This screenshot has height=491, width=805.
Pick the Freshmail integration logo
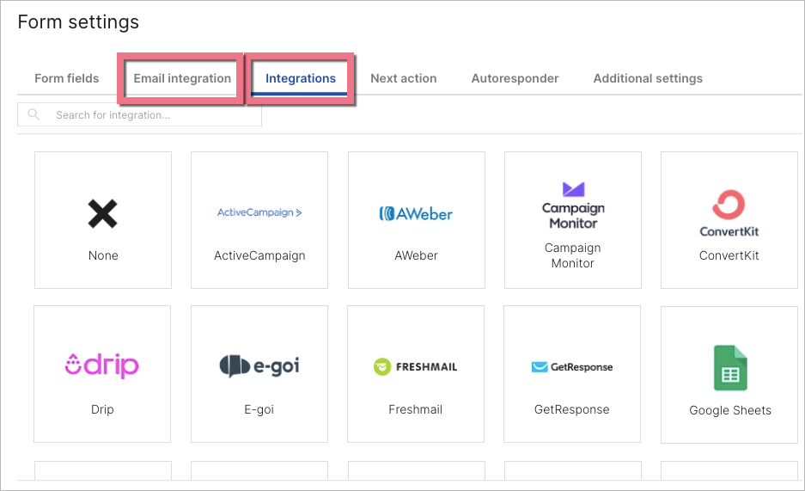(416, 366)
